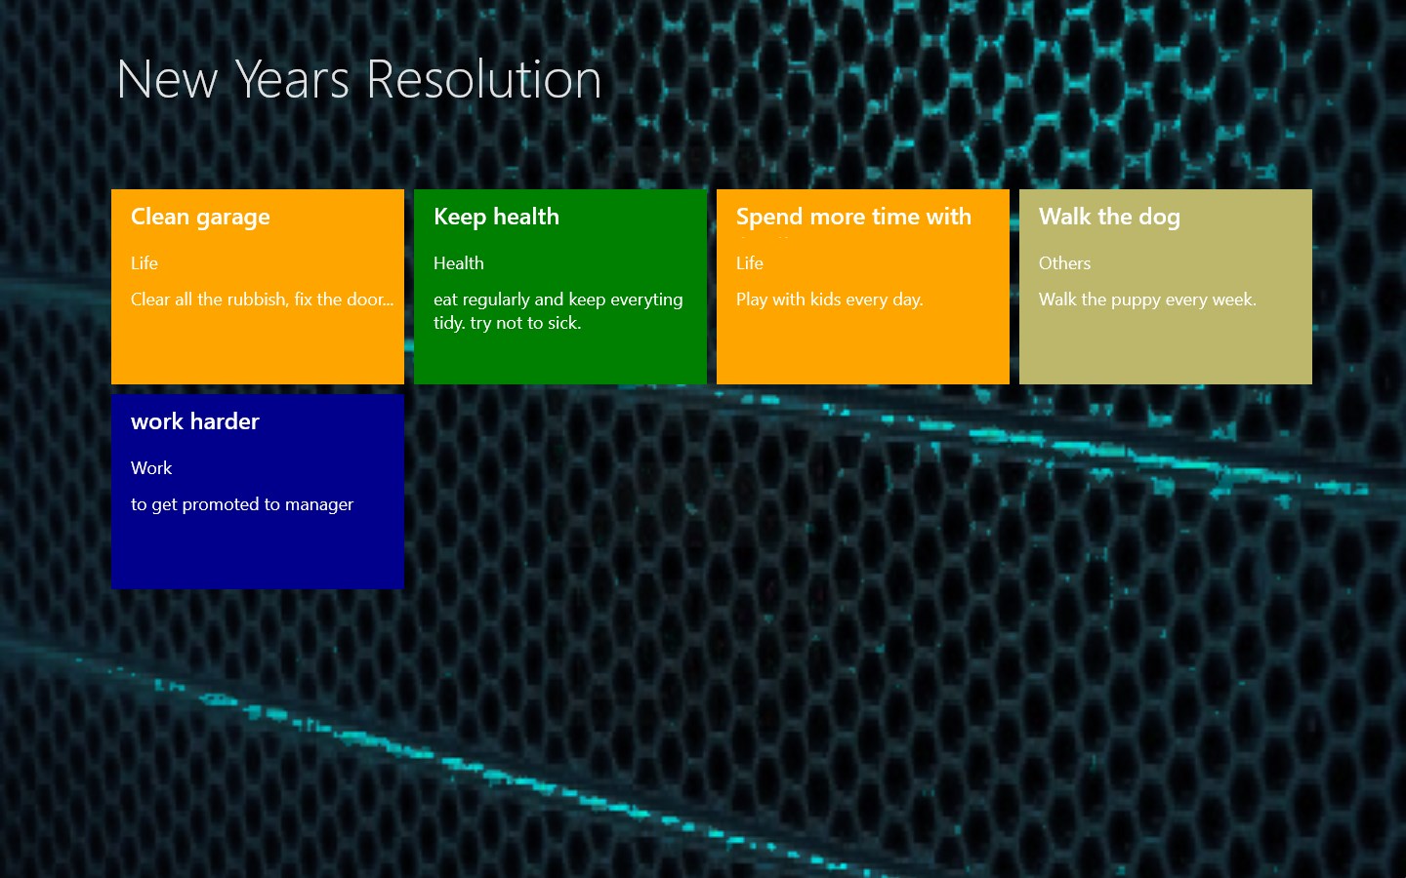
Task: Click the Others category on Walk the dog
Action: (x=1064, y=262)
